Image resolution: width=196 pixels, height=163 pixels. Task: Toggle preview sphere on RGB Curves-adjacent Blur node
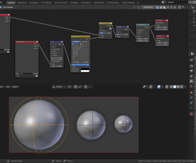(x=62, y=42)
